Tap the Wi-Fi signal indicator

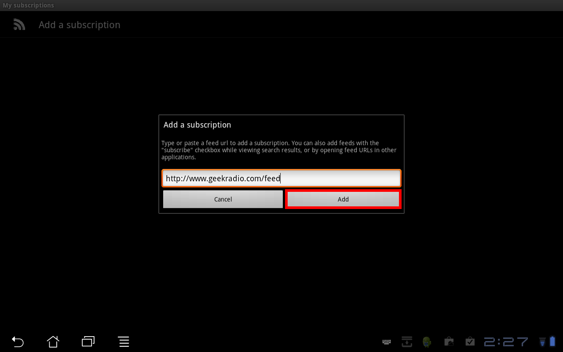[x=542, y=341]
